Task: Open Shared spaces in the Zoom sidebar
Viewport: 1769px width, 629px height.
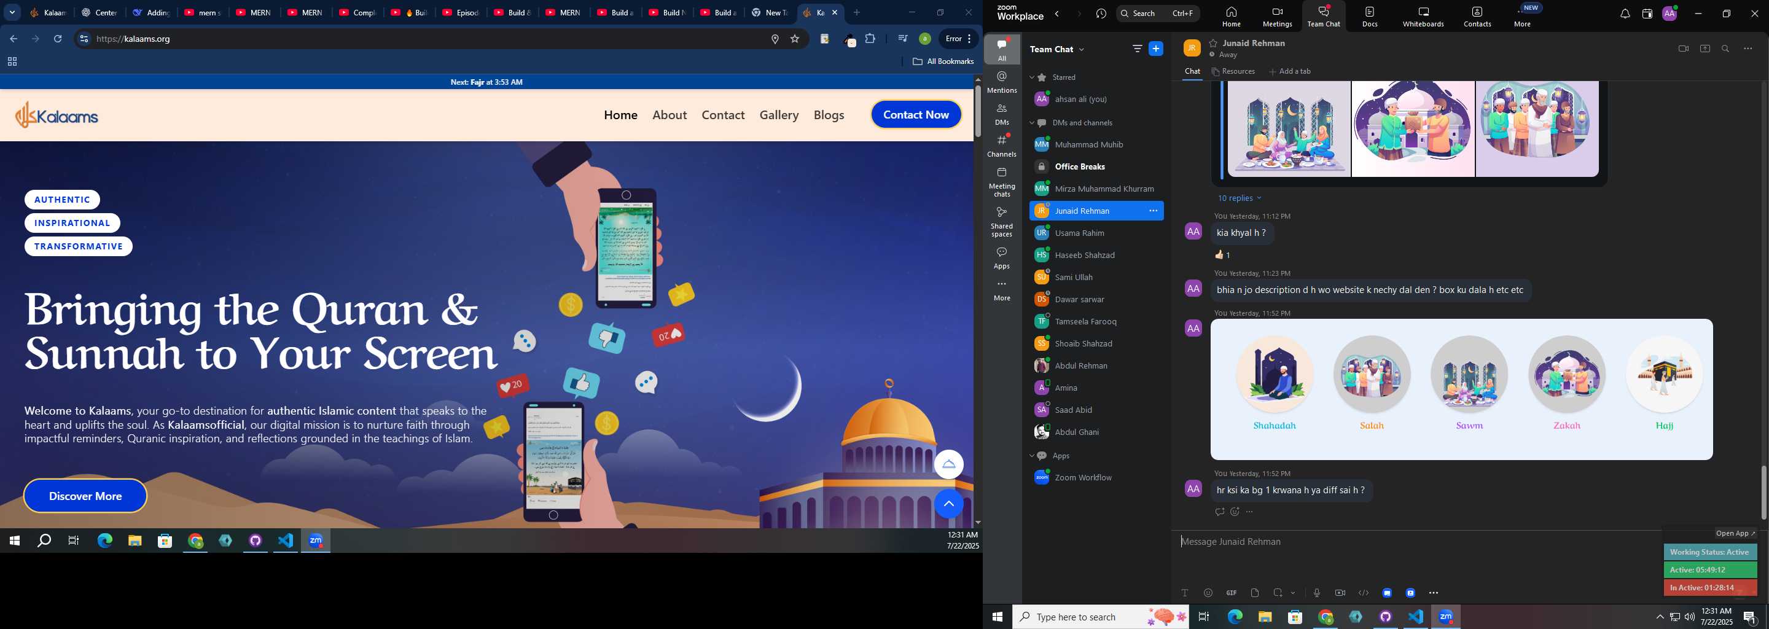Action: (x=1002, y=221)
